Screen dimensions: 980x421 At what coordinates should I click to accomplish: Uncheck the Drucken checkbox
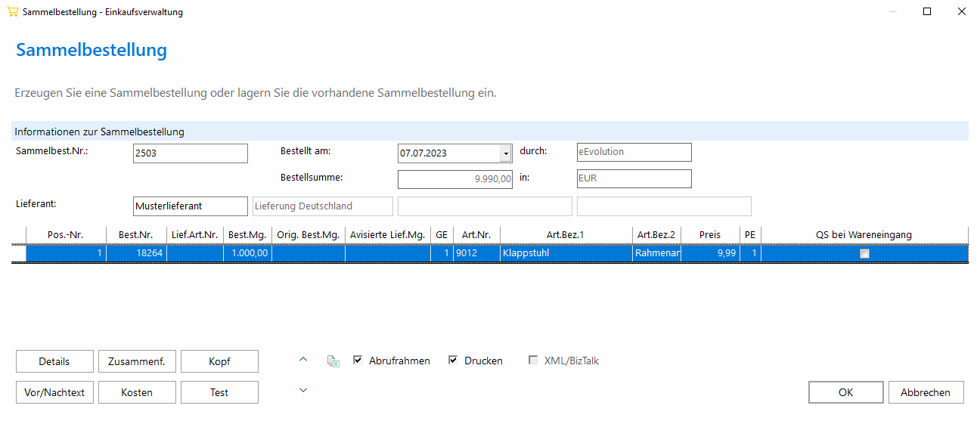click(453, 361)
